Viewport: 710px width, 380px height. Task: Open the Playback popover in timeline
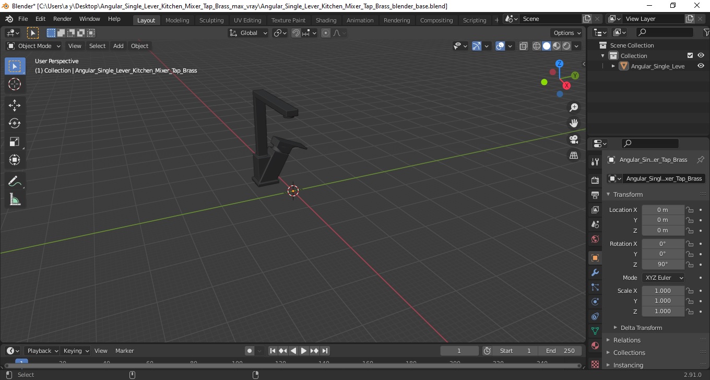coord(42,351)
